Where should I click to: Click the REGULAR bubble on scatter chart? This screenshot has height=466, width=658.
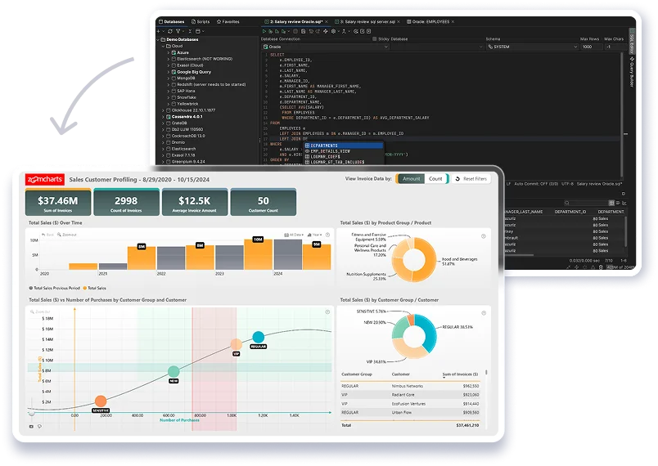click(259, 336)
